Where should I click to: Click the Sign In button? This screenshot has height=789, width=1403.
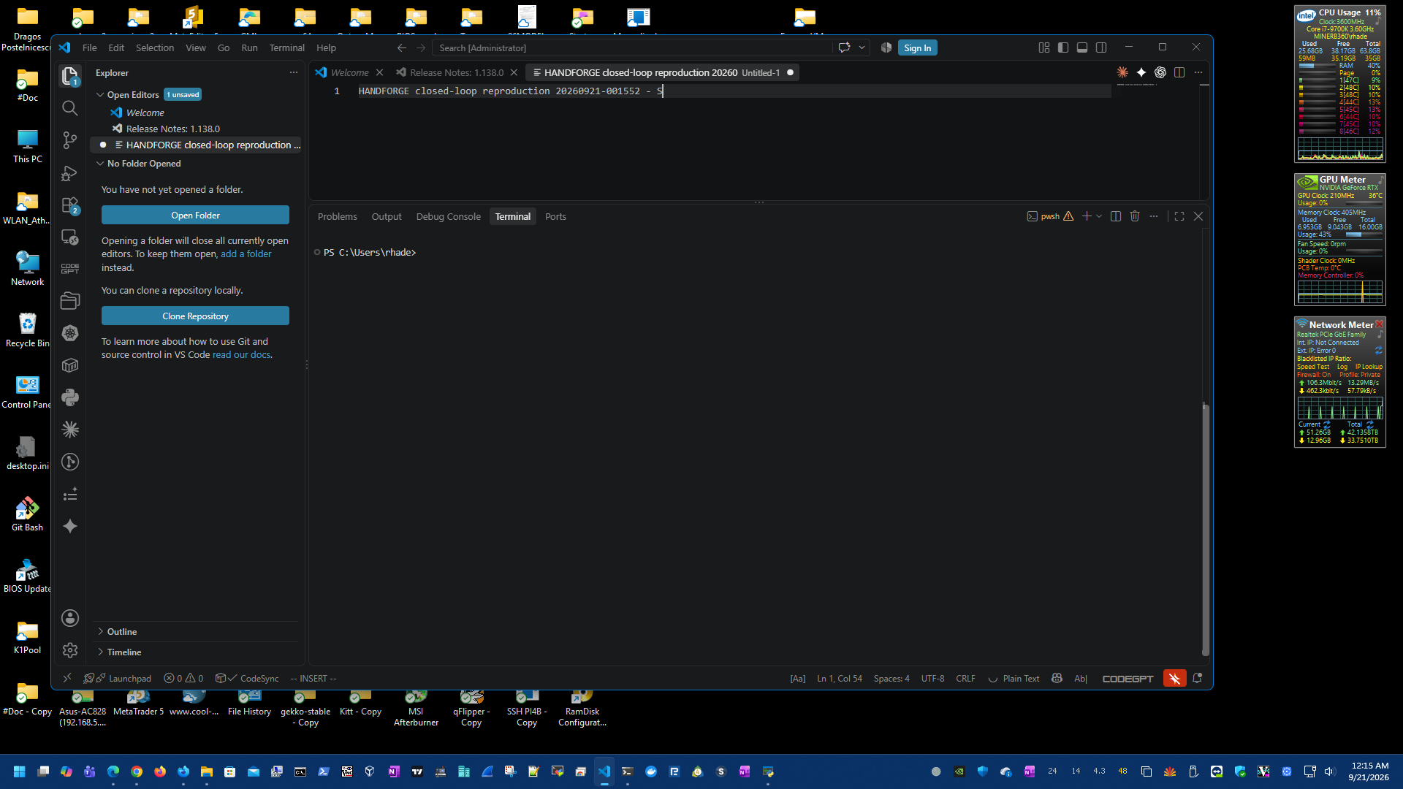(917, 47)
